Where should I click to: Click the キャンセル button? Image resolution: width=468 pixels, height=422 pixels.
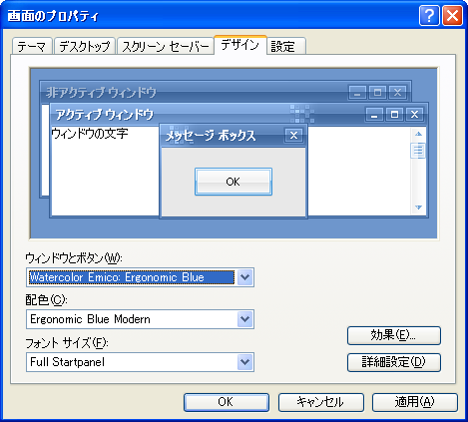pos(321,402)
